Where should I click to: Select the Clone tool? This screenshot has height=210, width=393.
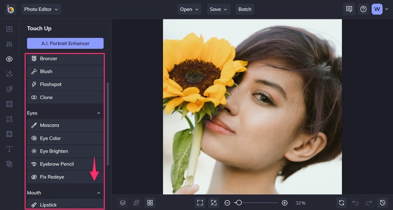(x=65, y=98)
